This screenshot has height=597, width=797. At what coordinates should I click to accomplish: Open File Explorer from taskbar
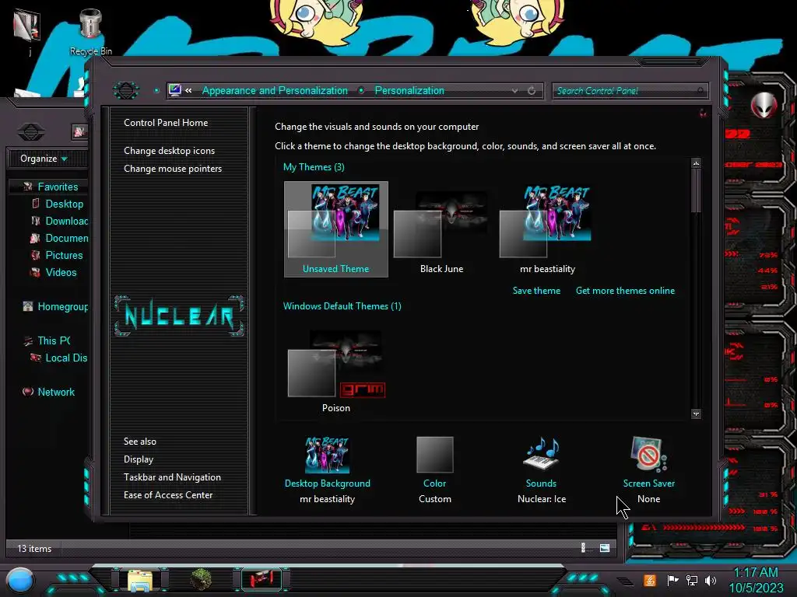click(140, 580)
